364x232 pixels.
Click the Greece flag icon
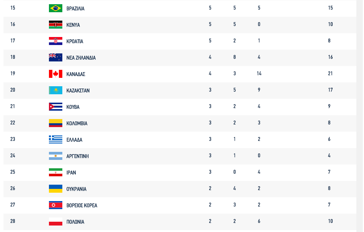pyautogui.click(x=55, y=139)
